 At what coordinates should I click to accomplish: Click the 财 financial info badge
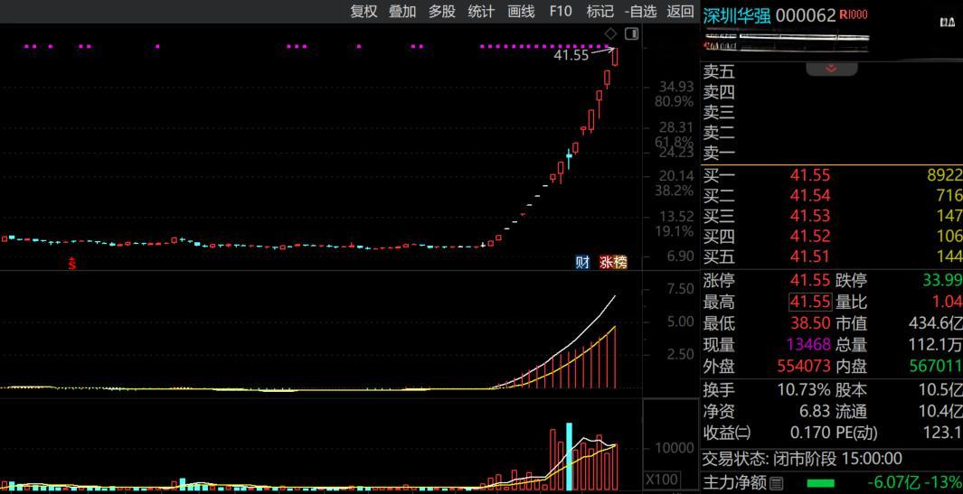582,262
